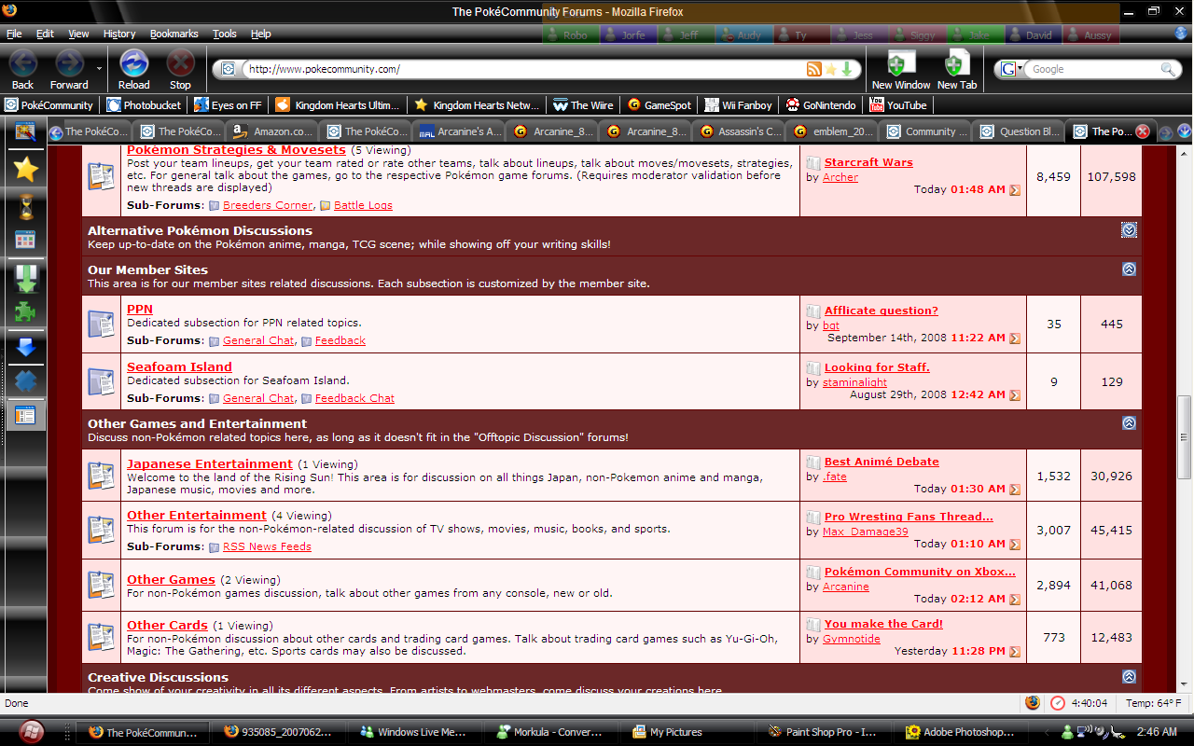Image resolution: width=1194 pixels, height=746 pixels.
Task: Switch to the Amazon.co... tab
Action: 271,131
